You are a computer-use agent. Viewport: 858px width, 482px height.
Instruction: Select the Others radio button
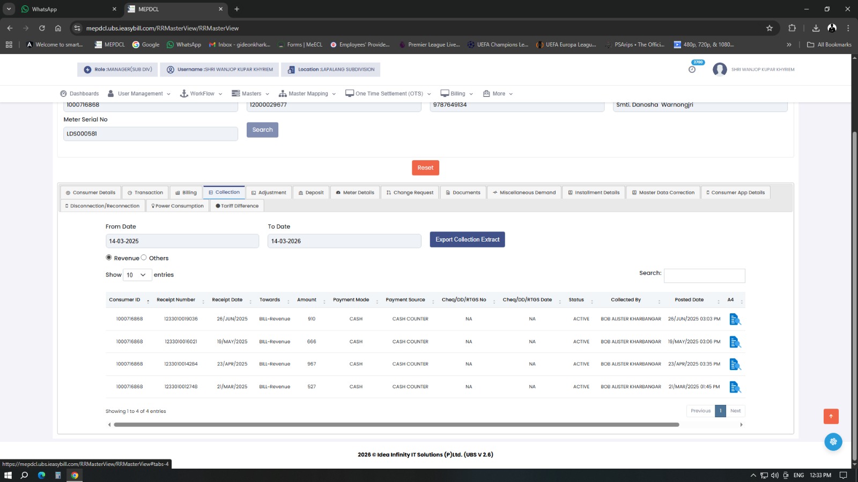click(x=144, y=258)
